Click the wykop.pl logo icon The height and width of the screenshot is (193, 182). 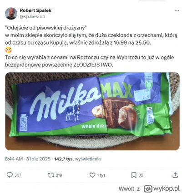(148, 189)
